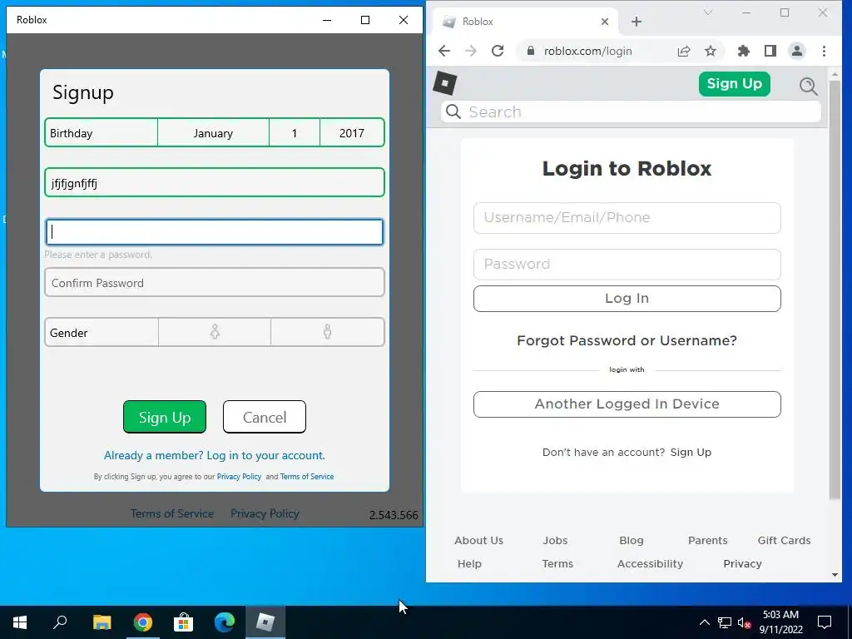Open the search magnifier icon on the Roblox web page

tap(808, 86)
